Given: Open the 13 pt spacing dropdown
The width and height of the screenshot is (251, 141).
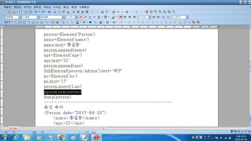Looking at the screenshot, I should coord(150,17).
